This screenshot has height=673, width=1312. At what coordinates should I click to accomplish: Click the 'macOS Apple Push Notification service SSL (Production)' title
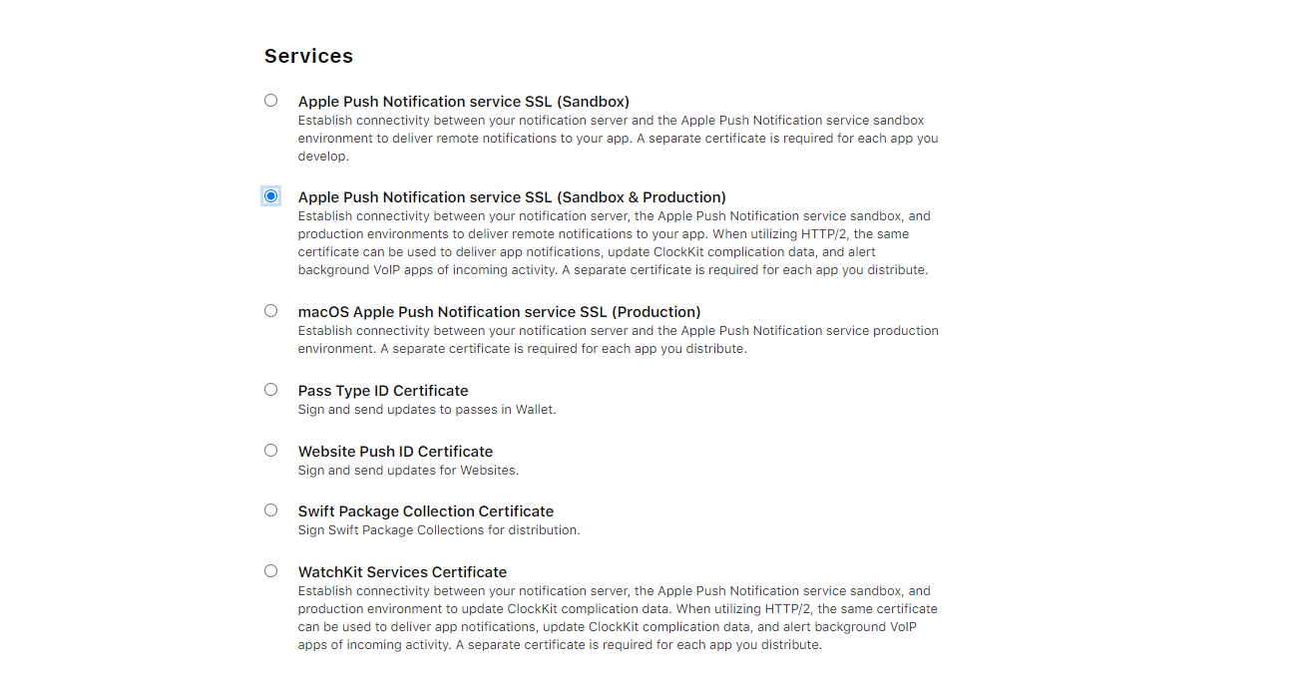pyautogui.click(x=500, y=312)
